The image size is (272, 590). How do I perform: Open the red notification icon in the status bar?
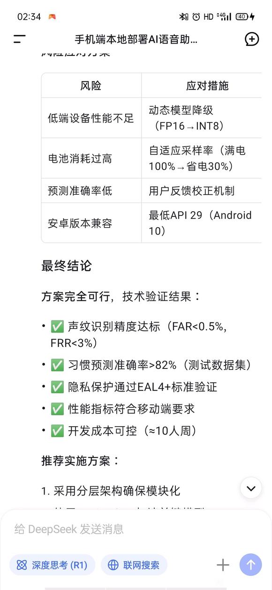coord(52,15)
